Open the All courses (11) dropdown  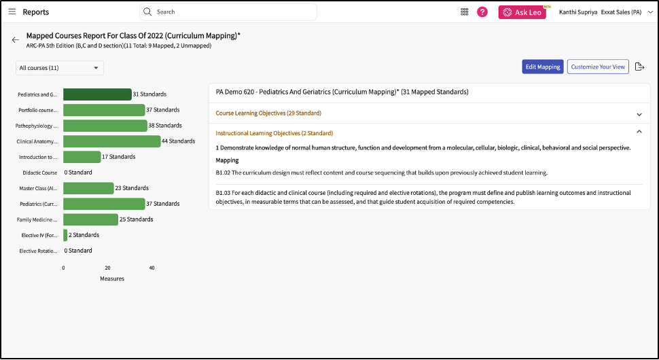coord(60,68)
